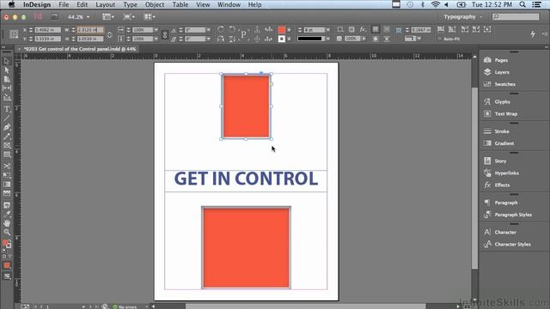
Task: Toggle formatting affects container button
Action: pos(4,257)
